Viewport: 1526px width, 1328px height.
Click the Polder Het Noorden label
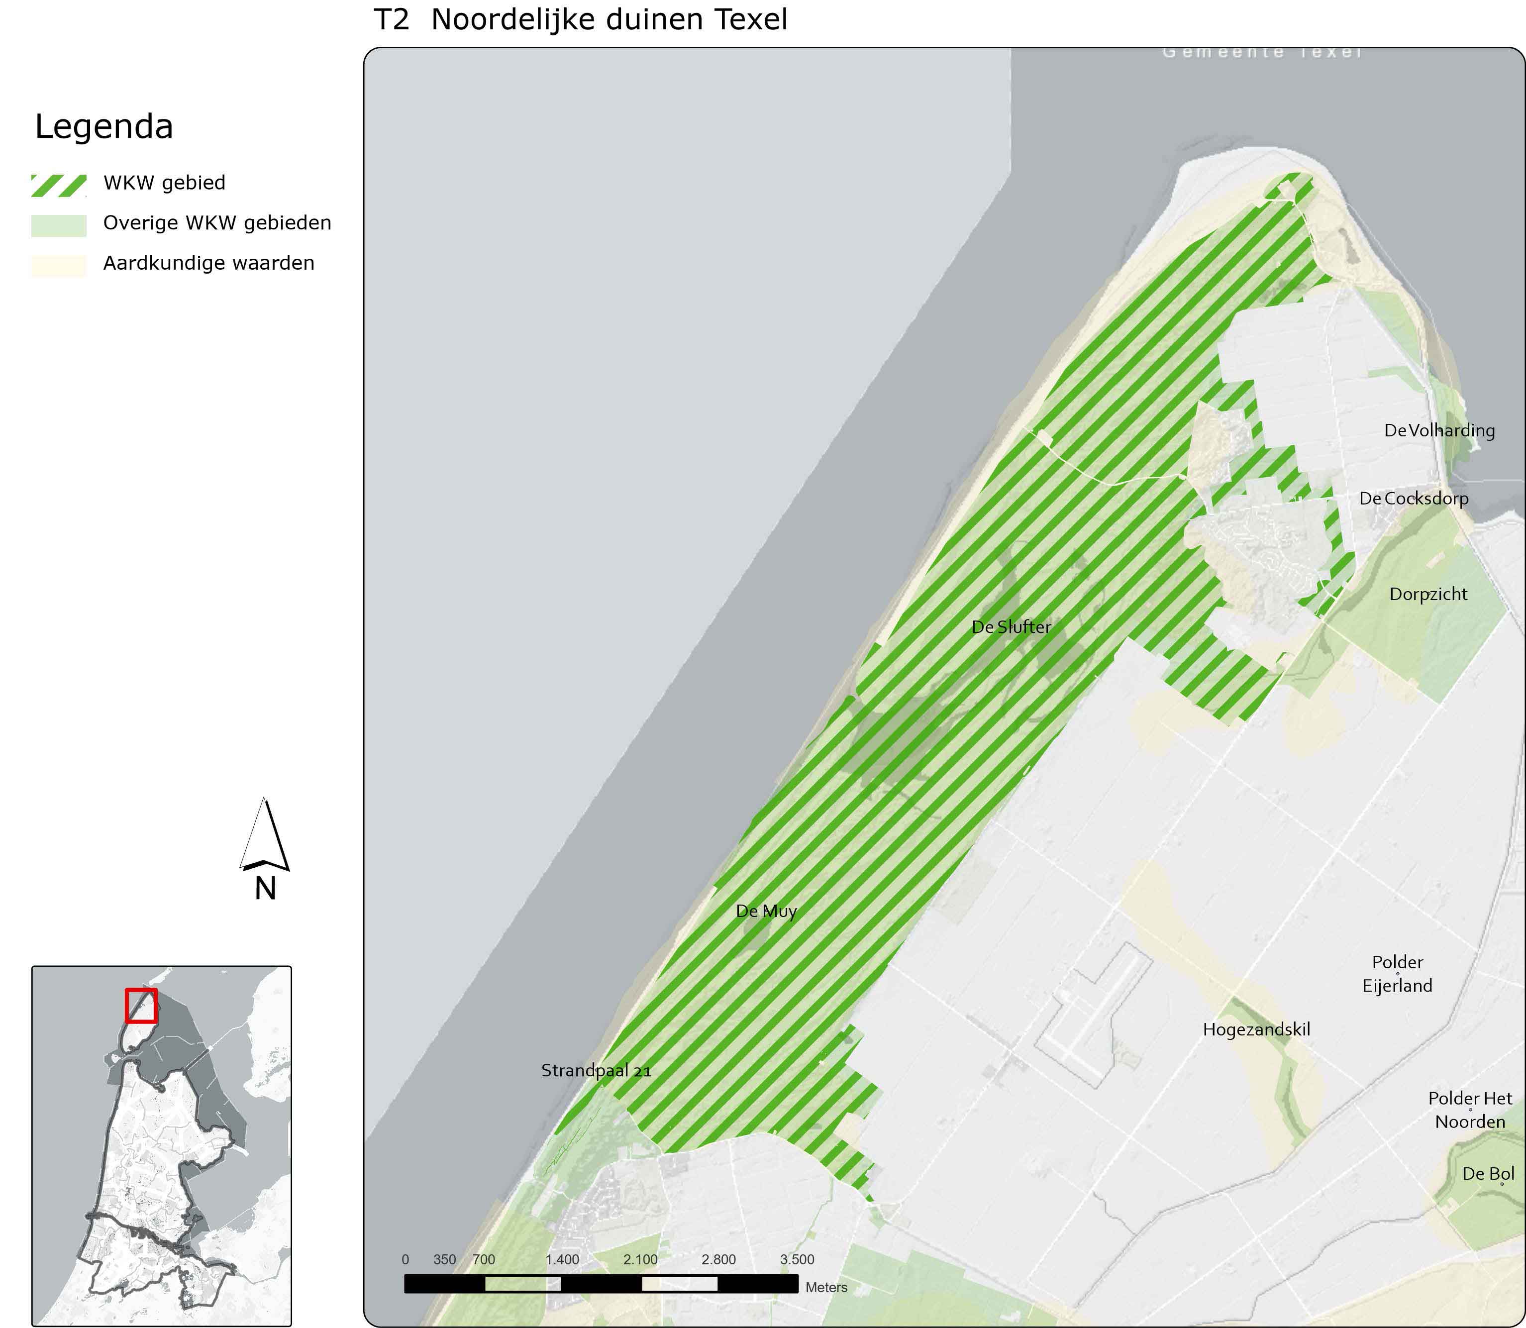click(1470, 1110)
